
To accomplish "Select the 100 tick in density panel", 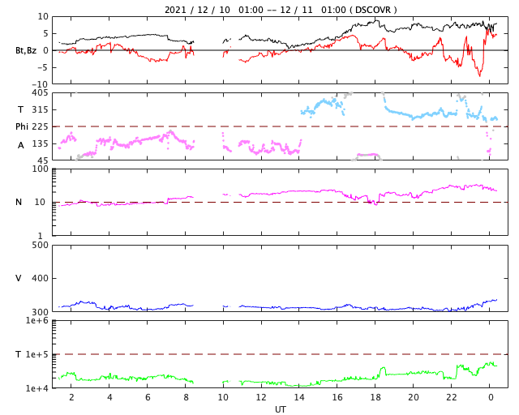I will click(40, 169).
